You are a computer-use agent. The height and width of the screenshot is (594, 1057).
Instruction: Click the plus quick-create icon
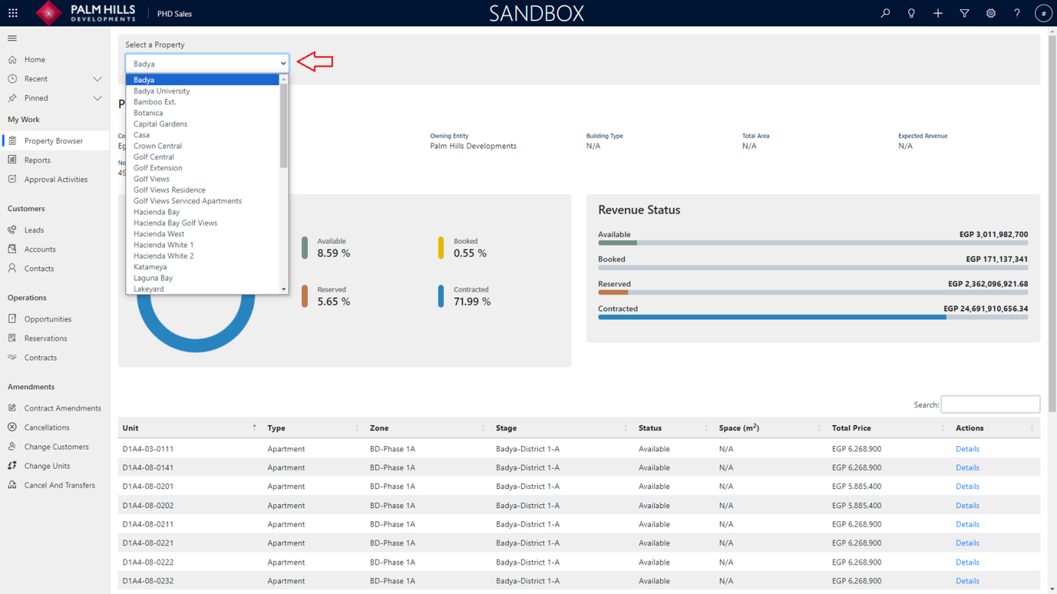tap(938, 13)
